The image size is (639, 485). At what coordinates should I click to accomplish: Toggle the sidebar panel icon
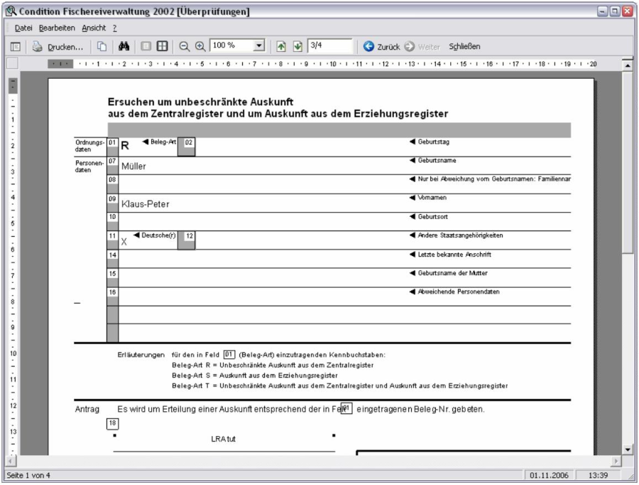[15, 47]
